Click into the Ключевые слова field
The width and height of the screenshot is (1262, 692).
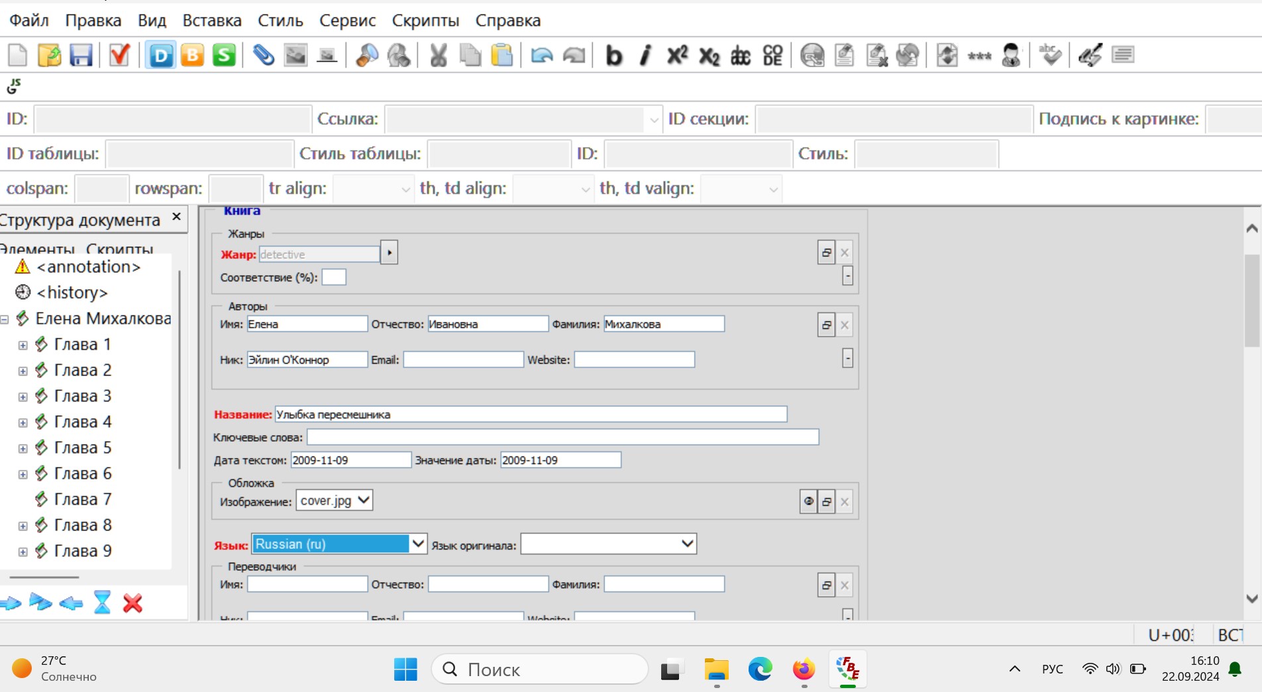562,437
